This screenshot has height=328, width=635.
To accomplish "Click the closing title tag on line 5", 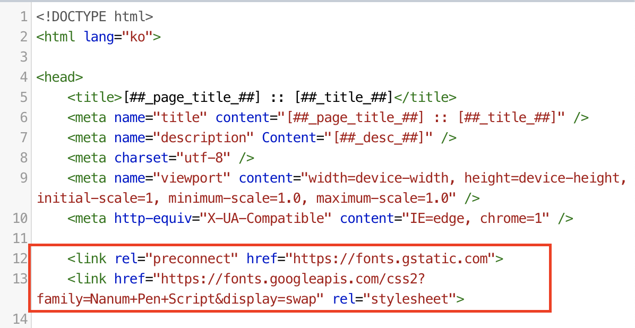I will pyautogui.click(x=425, y=97).
